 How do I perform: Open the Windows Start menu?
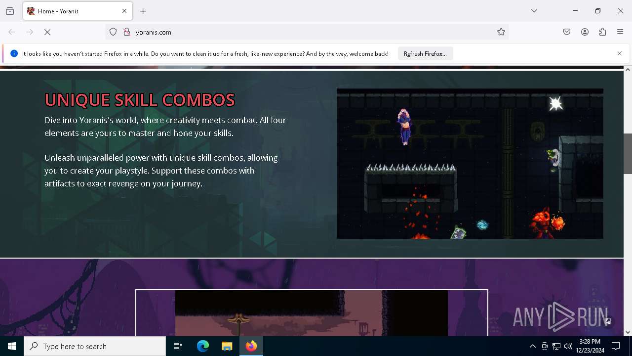click(12, 346)
